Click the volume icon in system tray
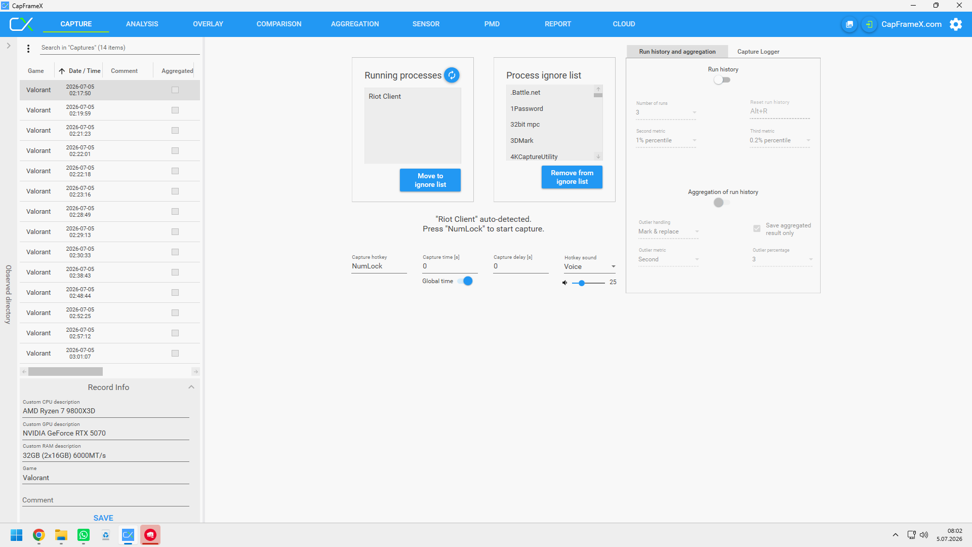The height and width of the screenshot is (547, 972). coord(924,535)
